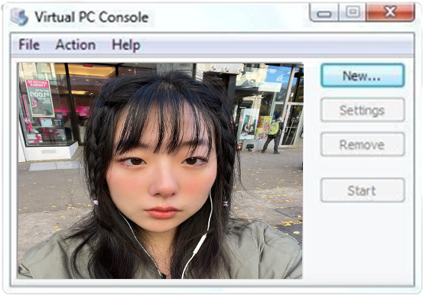Start the selected virtual machine

[x=363, y=190]
